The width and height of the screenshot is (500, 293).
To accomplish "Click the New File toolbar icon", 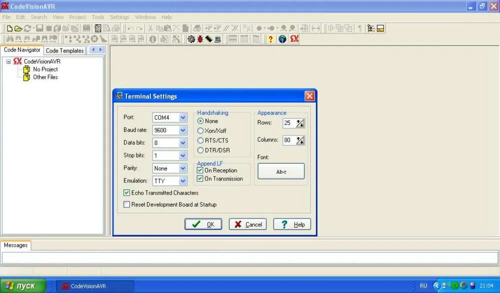I will 9,28.
